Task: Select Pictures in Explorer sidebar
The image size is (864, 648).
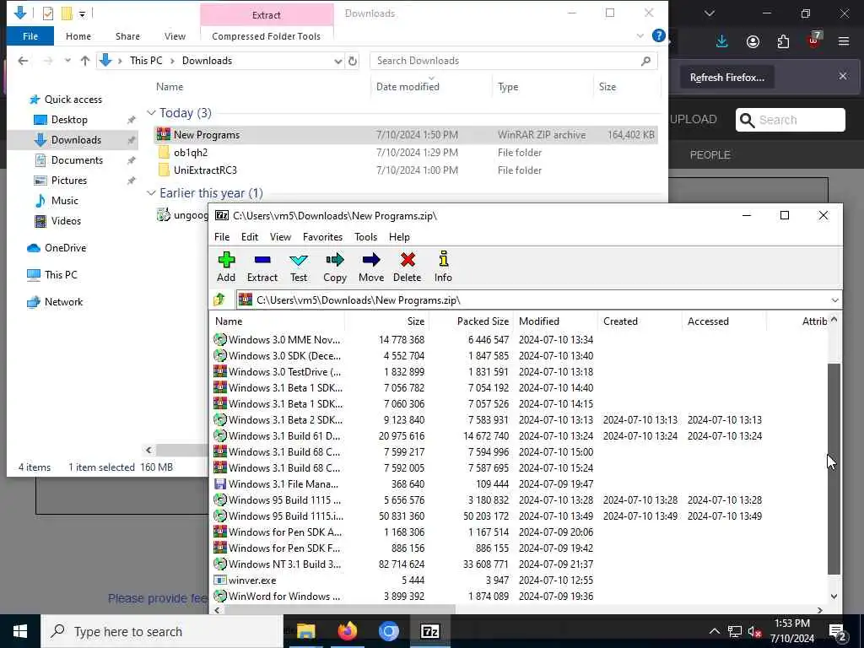Action: click(x=68, y=181)
